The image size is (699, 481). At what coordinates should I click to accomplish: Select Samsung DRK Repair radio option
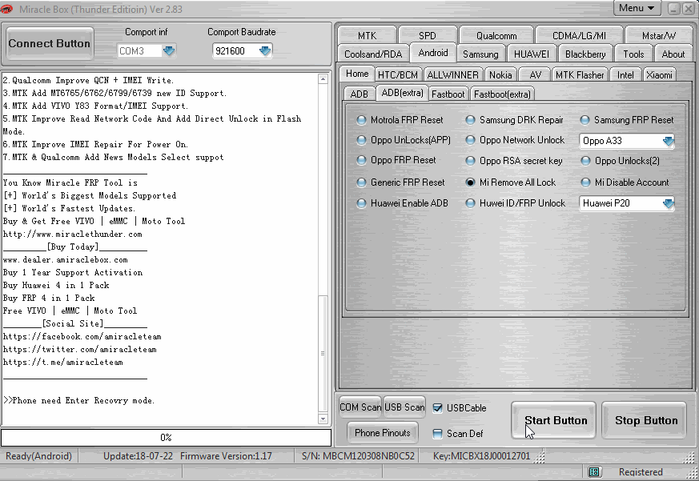[470, 120]
